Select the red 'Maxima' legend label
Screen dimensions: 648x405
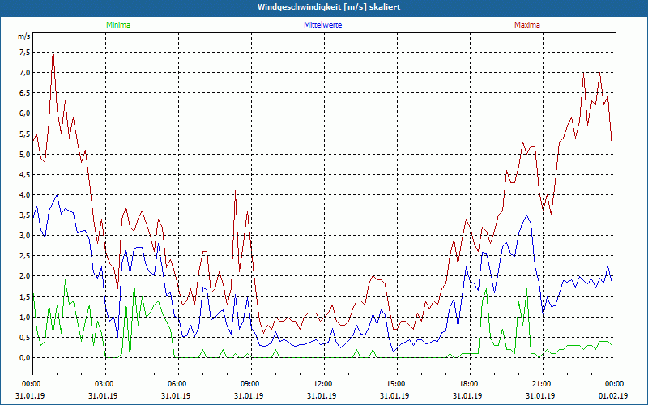pyautogui.click(x=527, y=25)
